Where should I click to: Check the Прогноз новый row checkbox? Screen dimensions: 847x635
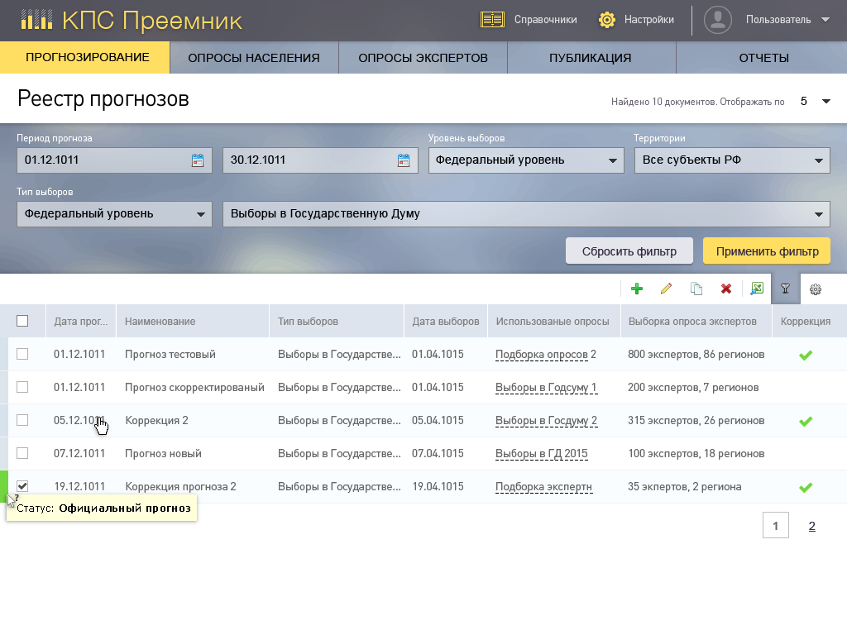pyautogui.click(x=22, y=453)
